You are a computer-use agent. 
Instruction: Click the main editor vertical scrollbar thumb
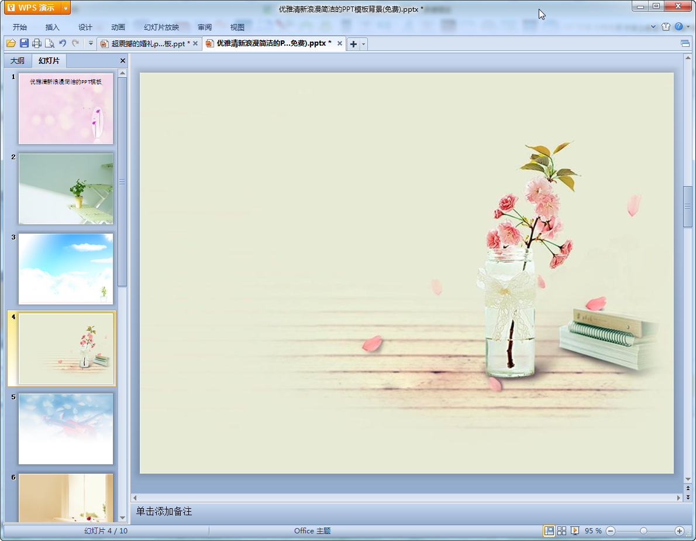(x=688, y=207)
